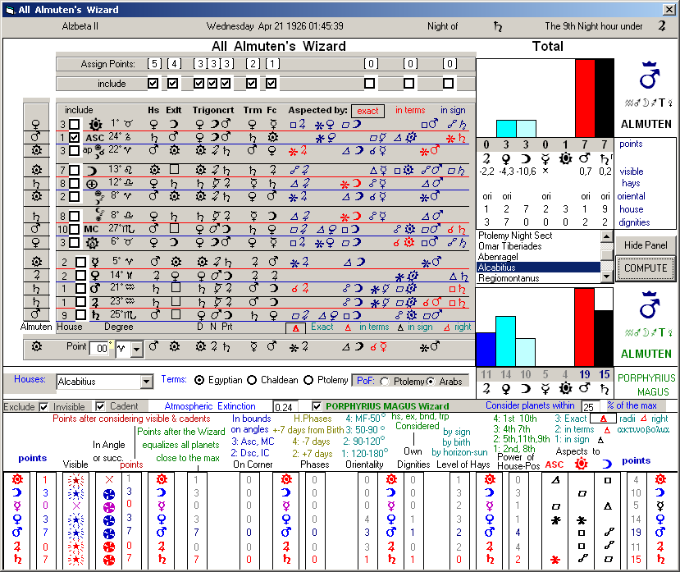The height and width of the screenshot is (572, 680).
Task: Toggle Mercury 5° row include checkbox
Action: point(80,262)
